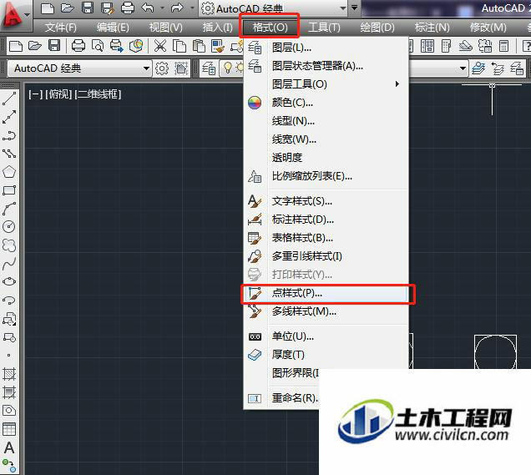Choose 线宽(W)... menu item
Viewport: 531px width, 475px height.
pos(326,139)
